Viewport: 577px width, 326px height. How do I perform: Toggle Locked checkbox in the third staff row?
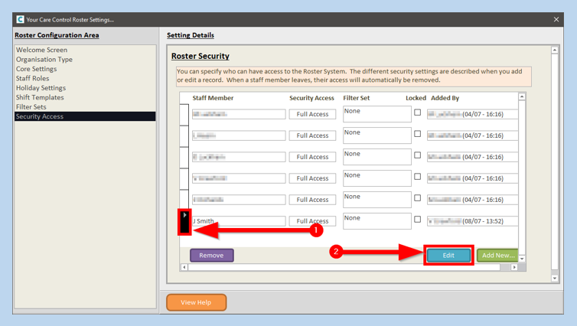(417, 155)
